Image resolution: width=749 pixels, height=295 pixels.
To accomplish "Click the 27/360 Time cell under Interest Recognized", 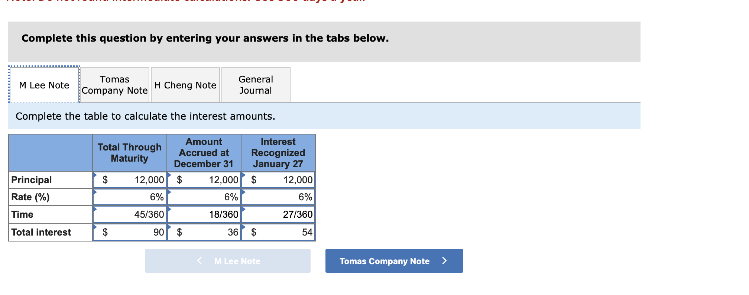I will 278,214.
